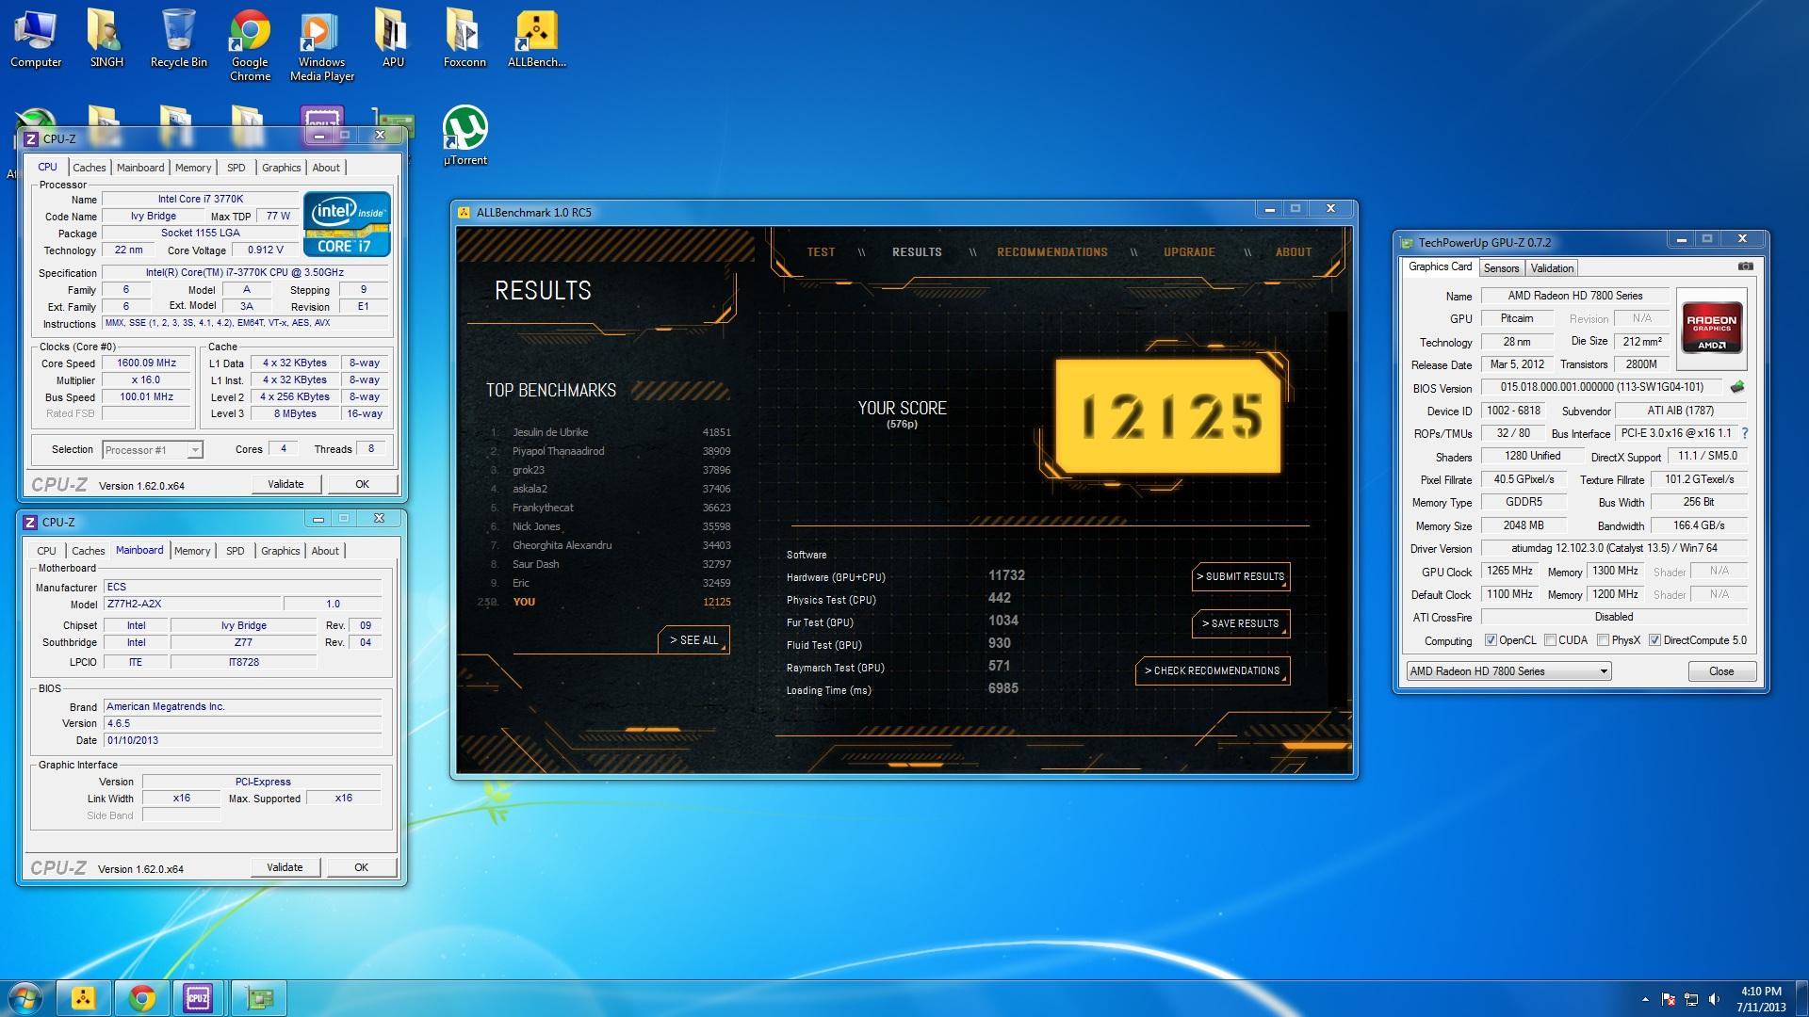Click the Windows Start orb
Screen dimensions: 1809x1017
pyautogui.click(x=24, y=998)
